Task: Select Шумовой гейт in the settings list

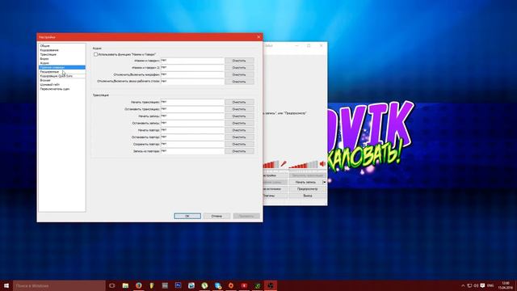Action: tap(61, 84)
